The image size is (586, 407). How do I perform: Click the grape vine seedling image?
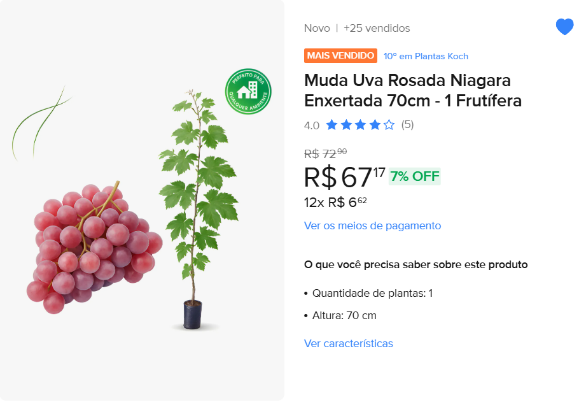195,210
